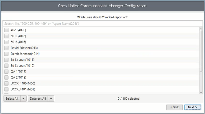Click the 5012(4012) label text

click(18, 36)
